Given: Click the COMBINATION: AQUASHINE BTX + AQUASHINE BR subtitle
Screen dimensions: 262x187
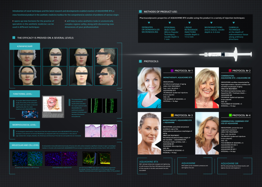Looking at the screenshot, I should 236,77.
